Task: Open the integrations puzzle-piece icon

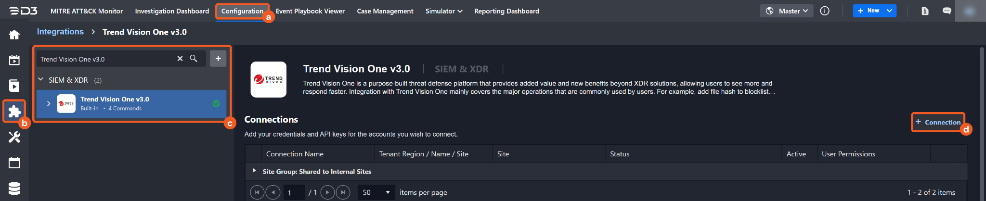Action: point(14,112)
